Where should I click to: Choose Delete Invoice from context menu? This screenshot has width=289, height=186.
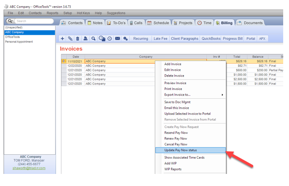190,76
